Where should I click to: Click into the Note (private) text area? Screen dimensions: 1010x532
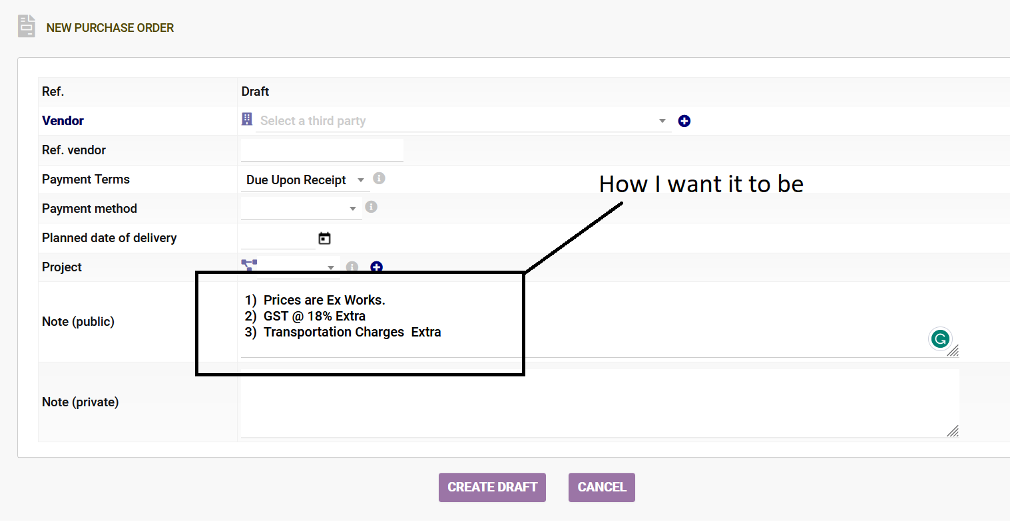click(x=600, y=403)
